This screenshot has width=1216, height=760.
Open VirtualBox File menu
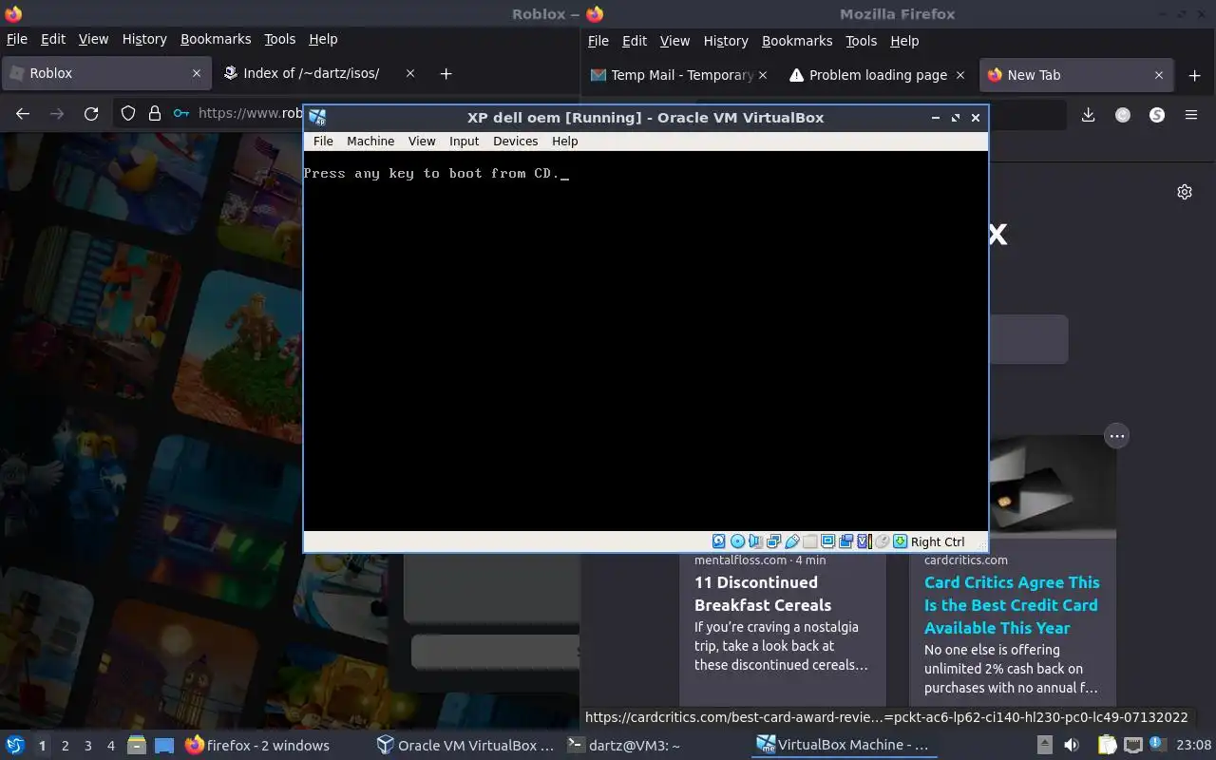tap(323, 141)
